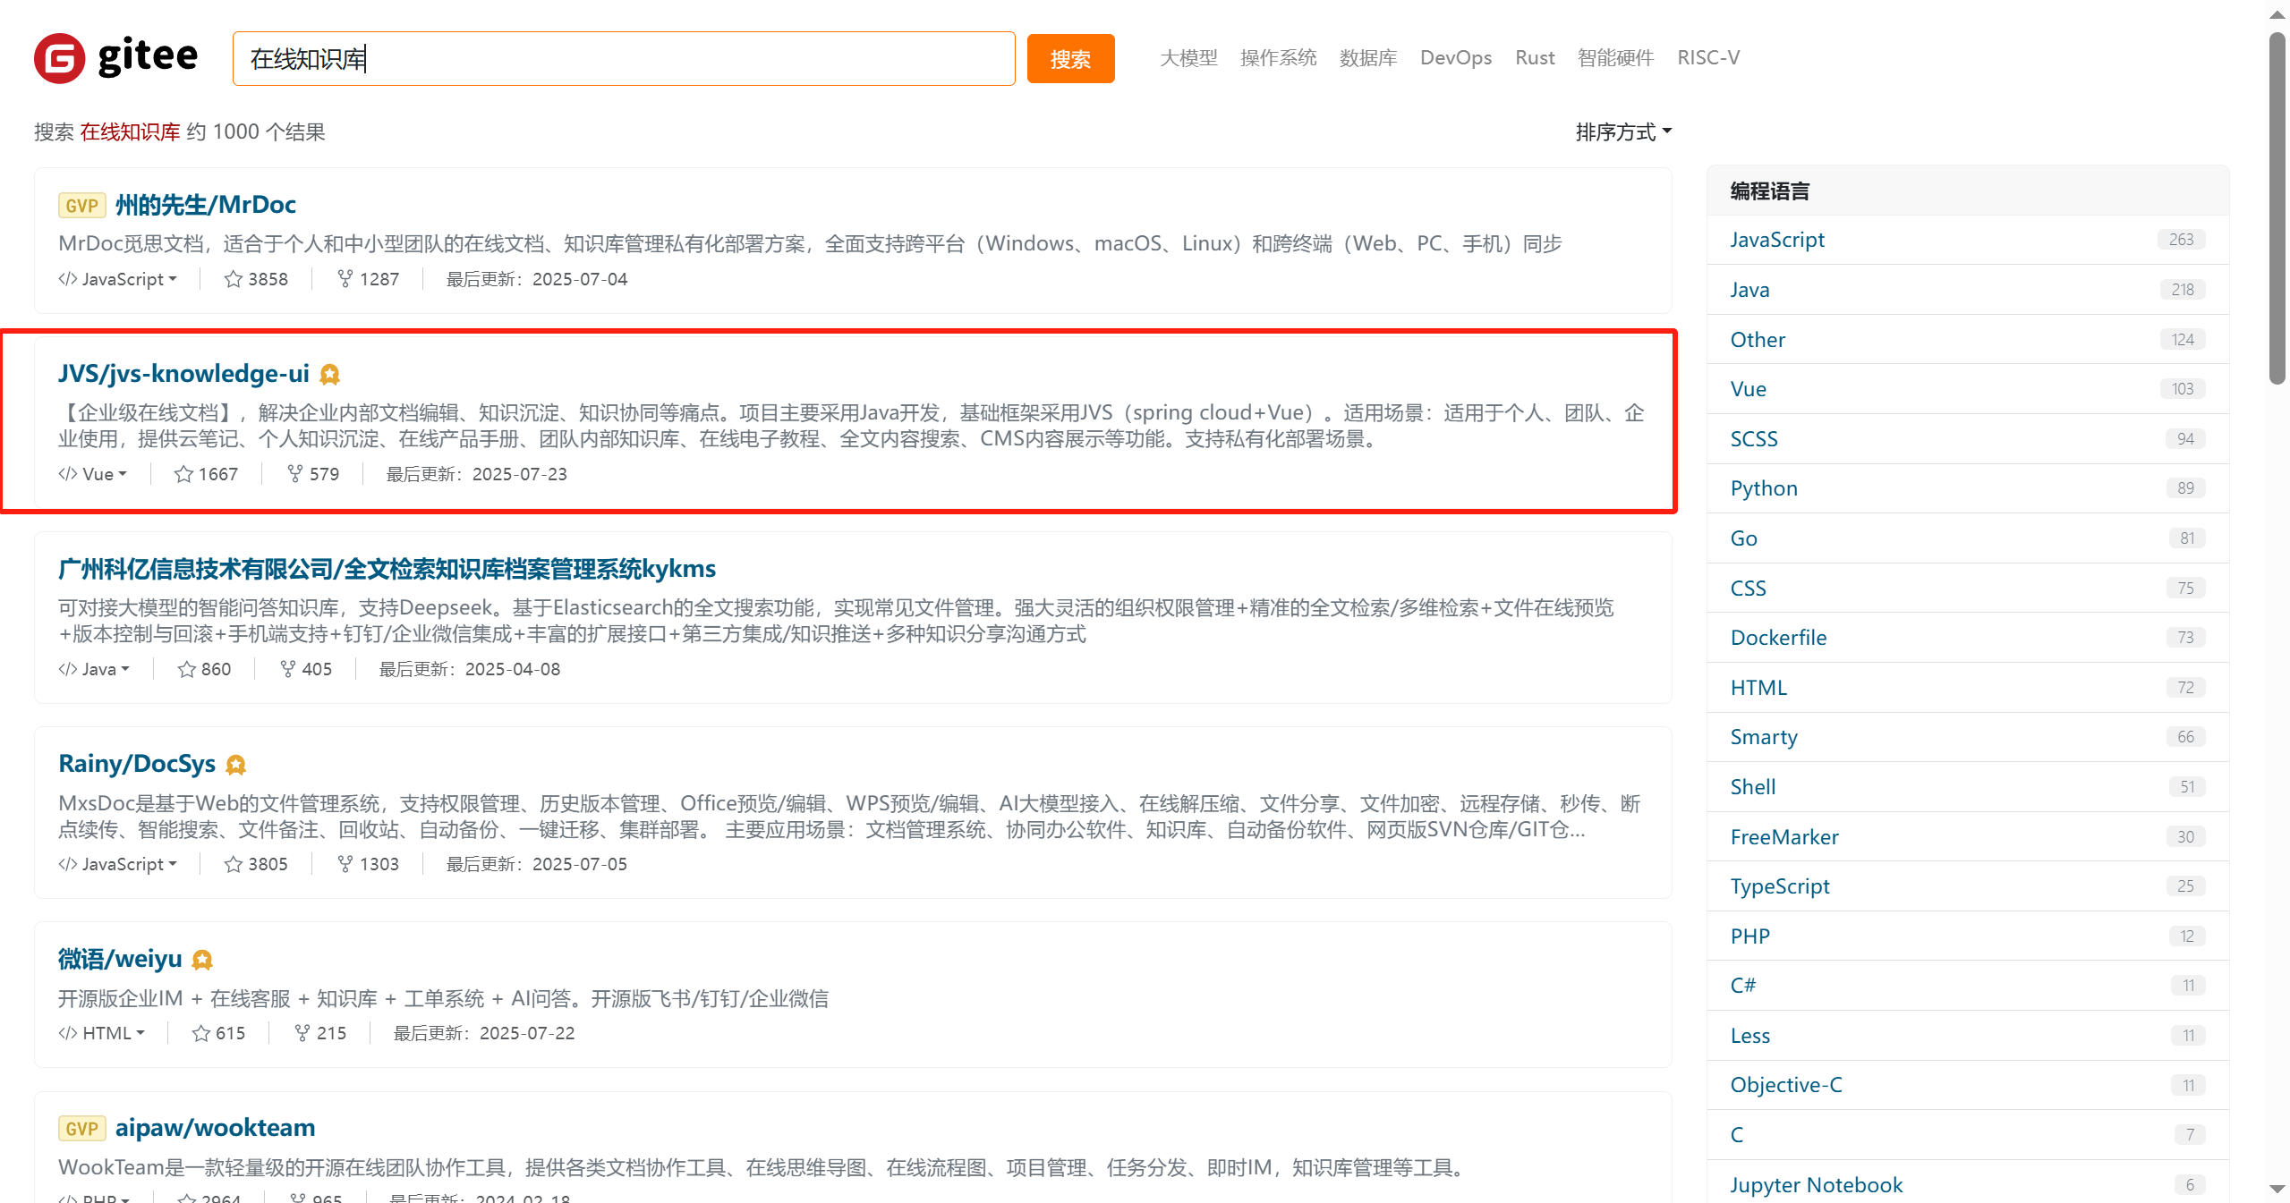
Task: Open the 排序方式 sort dropdown
Action: pyautogui.click(x=1623, y=132)
